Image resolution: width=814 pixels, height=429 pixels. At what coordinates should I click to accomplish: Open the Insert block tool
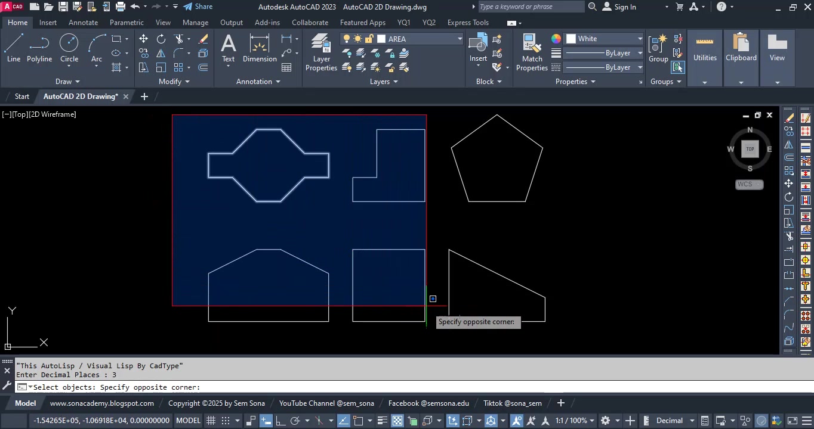coord(478,49)
